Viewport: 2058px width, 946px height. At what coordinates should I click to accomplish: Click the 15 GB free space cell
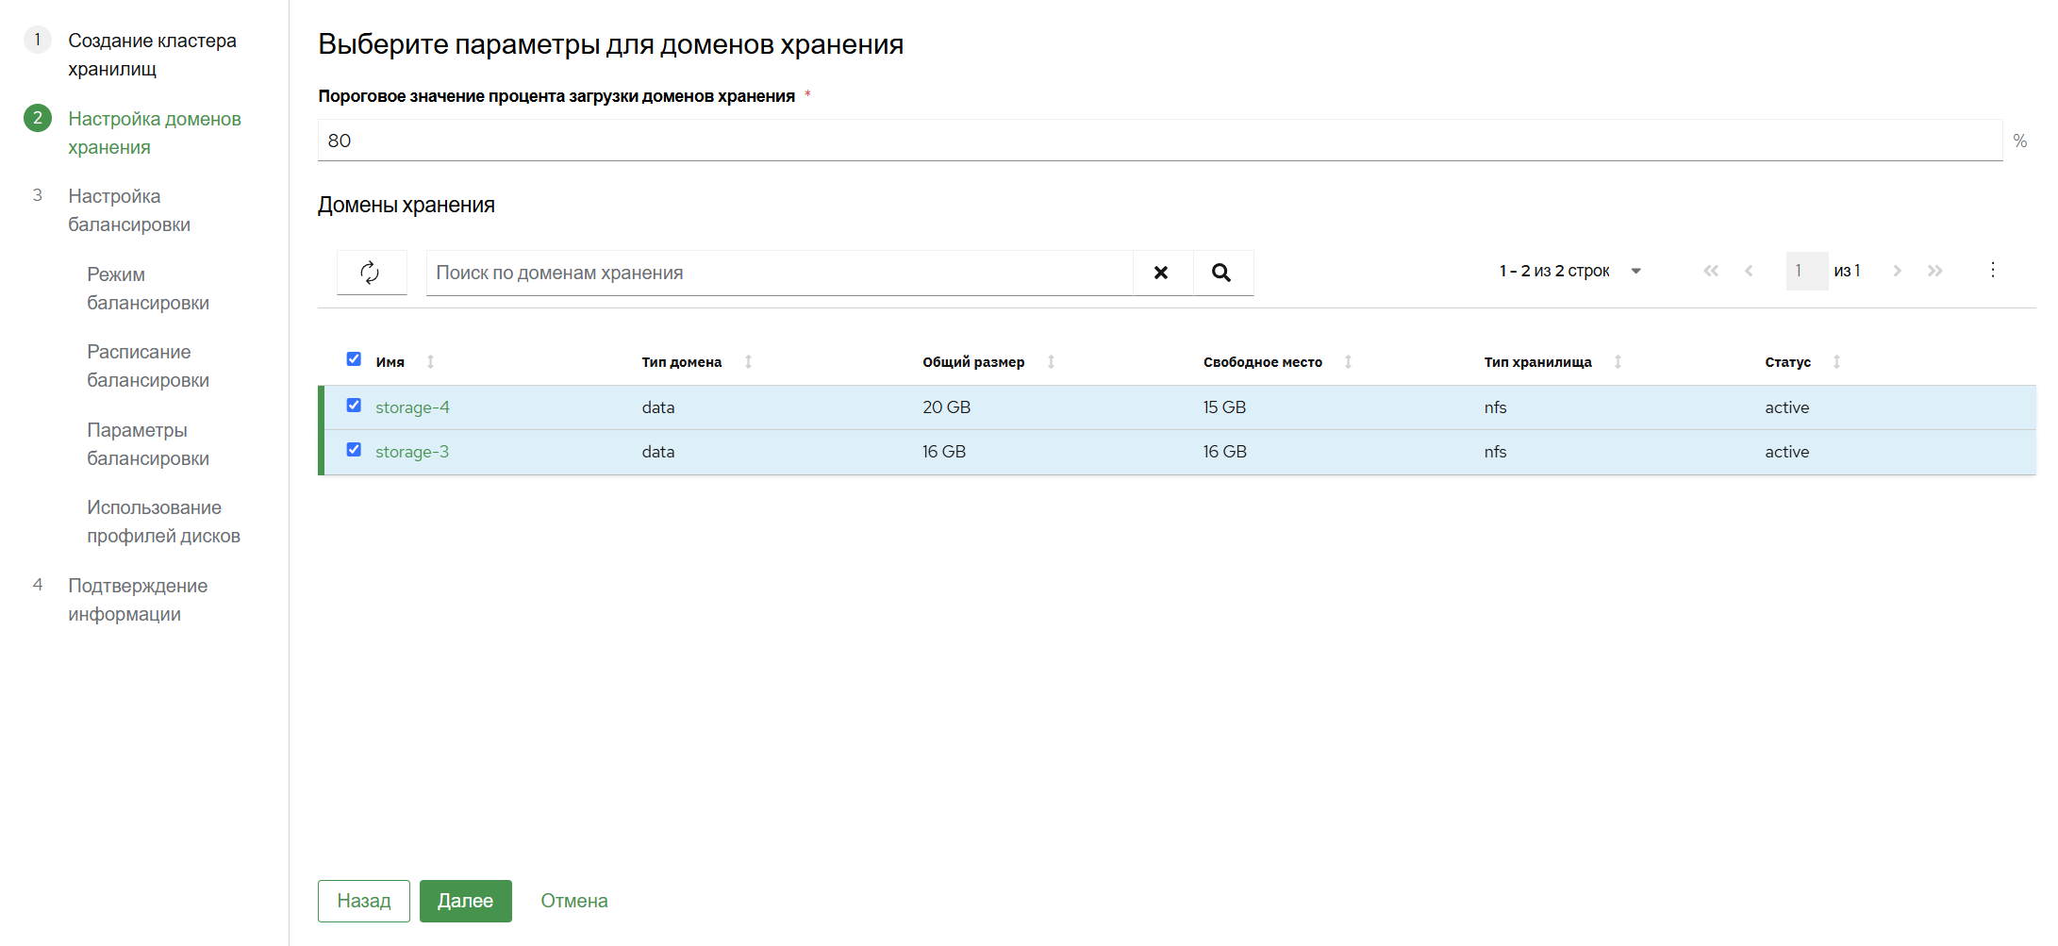point(1224,407)
